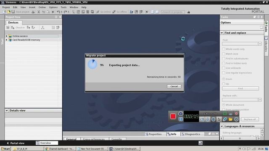Viewport: 269px width, 151px height.
Task: Click the Overview editor bar button
Action: coord(47,143)
